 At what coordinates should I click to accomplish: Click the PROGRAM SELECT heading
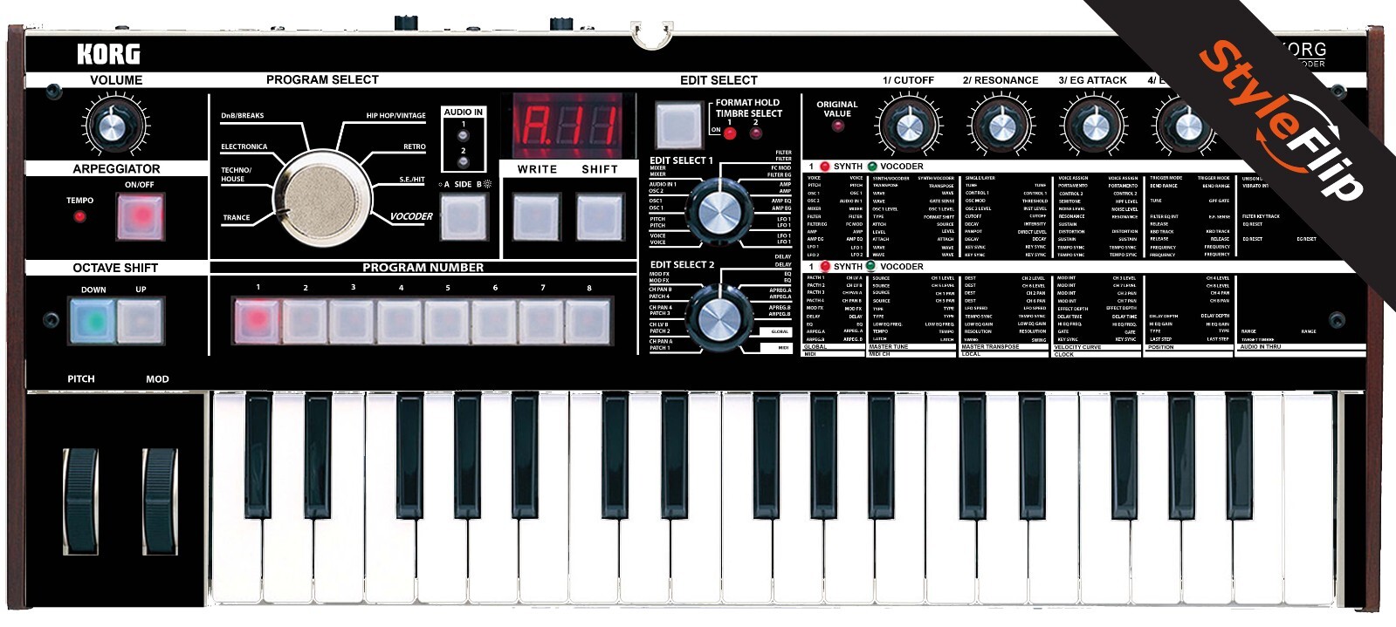322,79
